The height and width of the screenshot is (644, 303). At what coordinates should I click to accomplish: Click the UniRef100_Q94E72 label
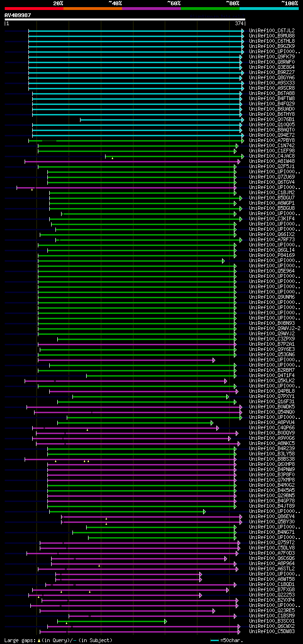[x=272, y=135]
